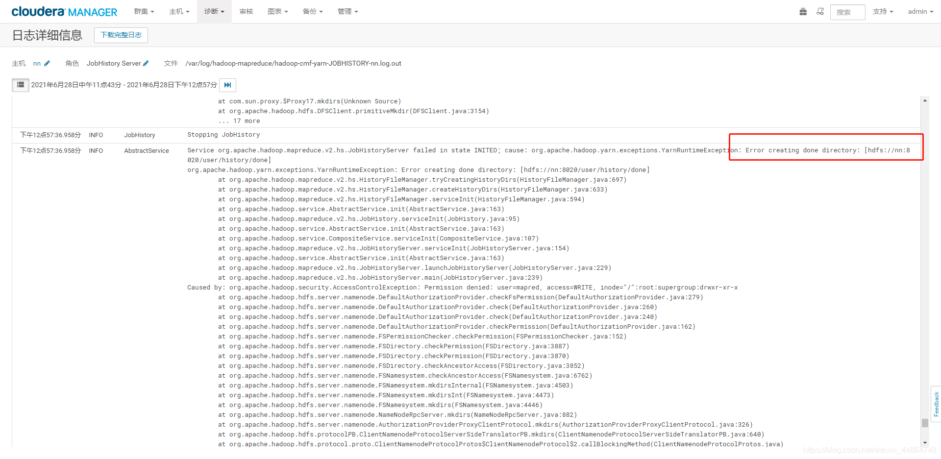Select the 'Stopping JobHistory' log message
This screenshot has height=459, width=941.
[x=223, y=135]
